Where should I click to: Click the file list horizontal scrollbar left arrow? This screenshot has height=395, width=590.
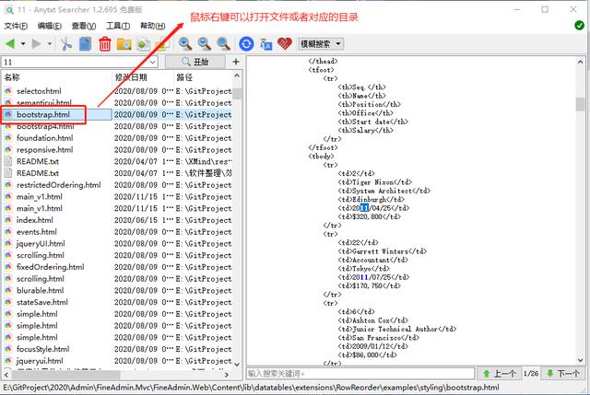[6, 375]
